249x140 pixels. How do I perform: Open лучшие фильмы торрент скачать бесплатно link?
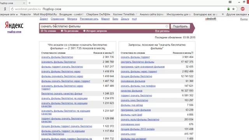pos(67,126)
